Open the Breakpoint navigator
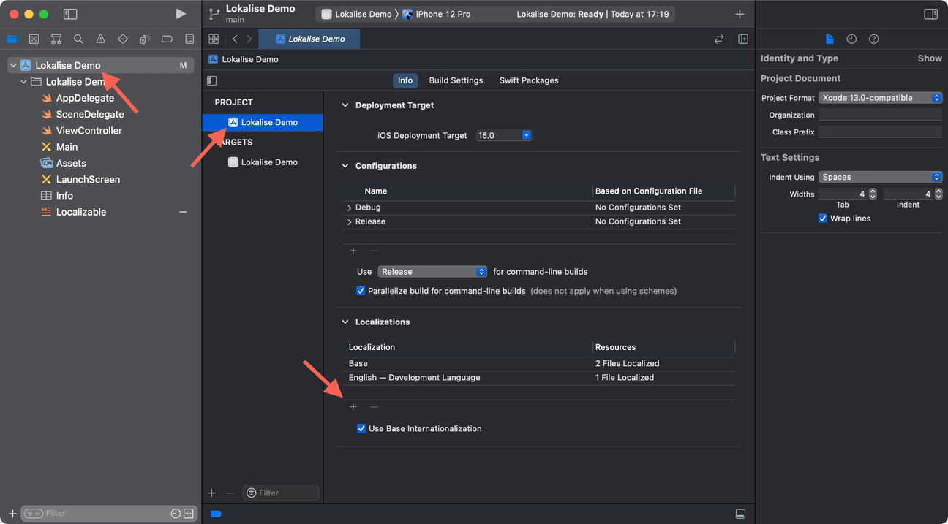 (x=165, y=39)
